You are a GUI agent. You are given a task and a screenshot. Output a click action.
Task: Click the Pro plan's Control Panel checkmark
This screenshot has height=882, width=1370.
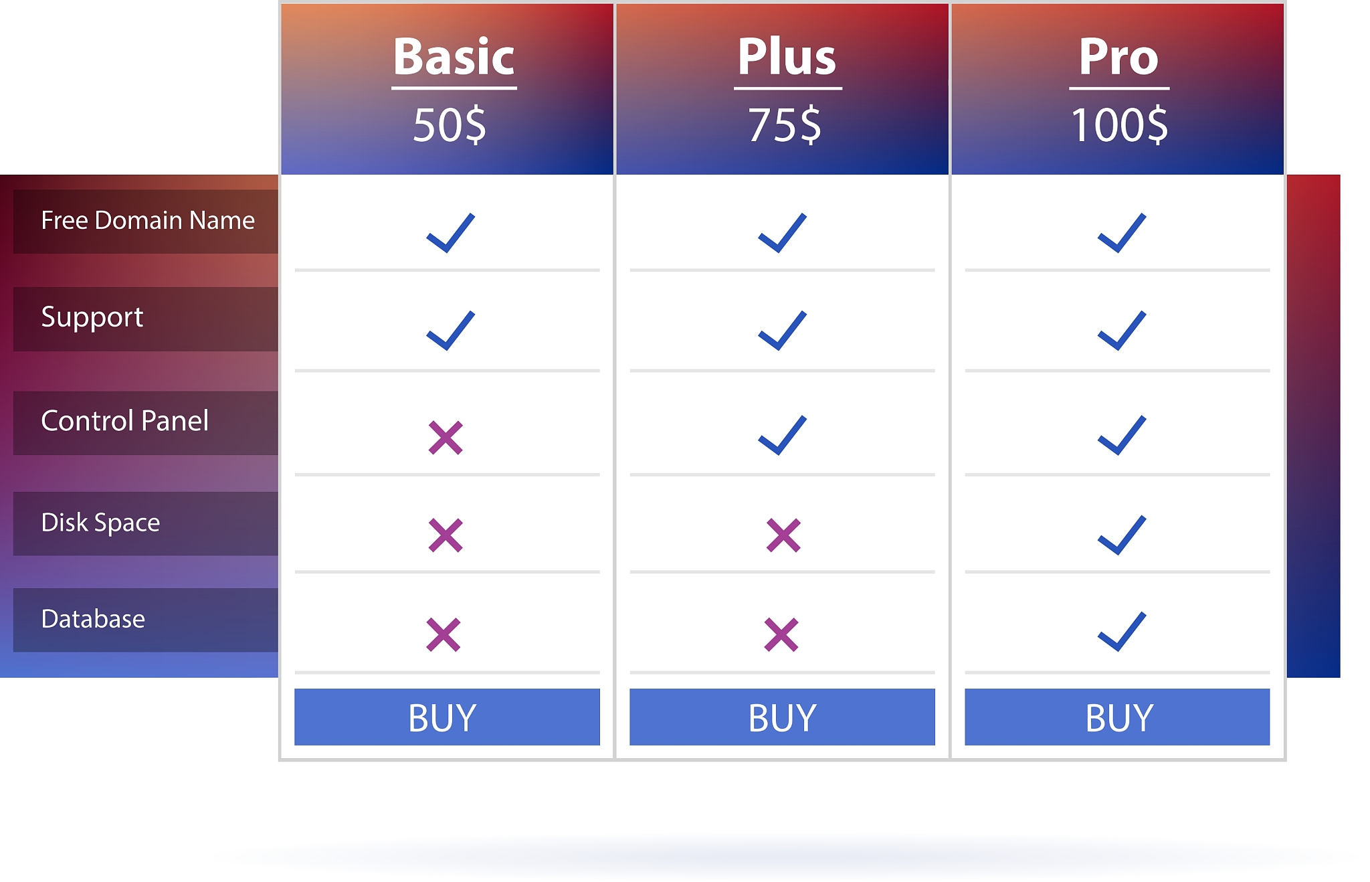click(1121, 435)
